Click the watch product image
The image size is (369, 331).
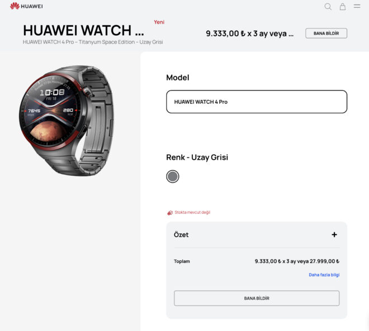[67, 120]
